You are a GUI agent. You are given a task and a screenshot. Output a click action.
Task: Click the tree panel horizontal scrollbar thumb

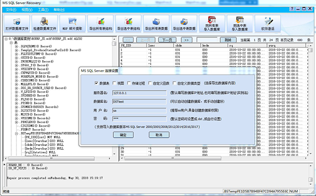click(52, 159)
